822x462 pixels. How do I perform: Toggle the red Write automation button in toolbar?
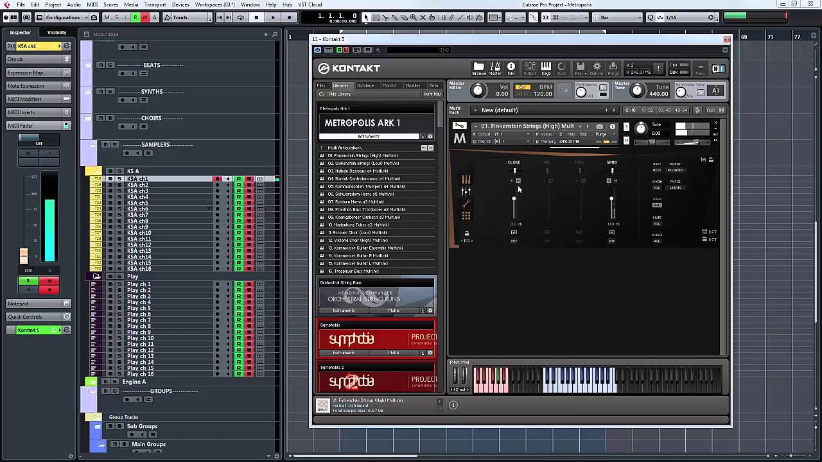[x=145, y=17]
